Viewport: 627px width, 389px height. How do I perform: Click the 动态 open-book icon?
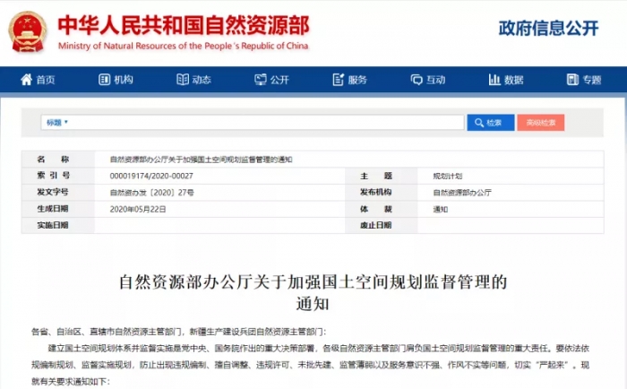[183, 80]
